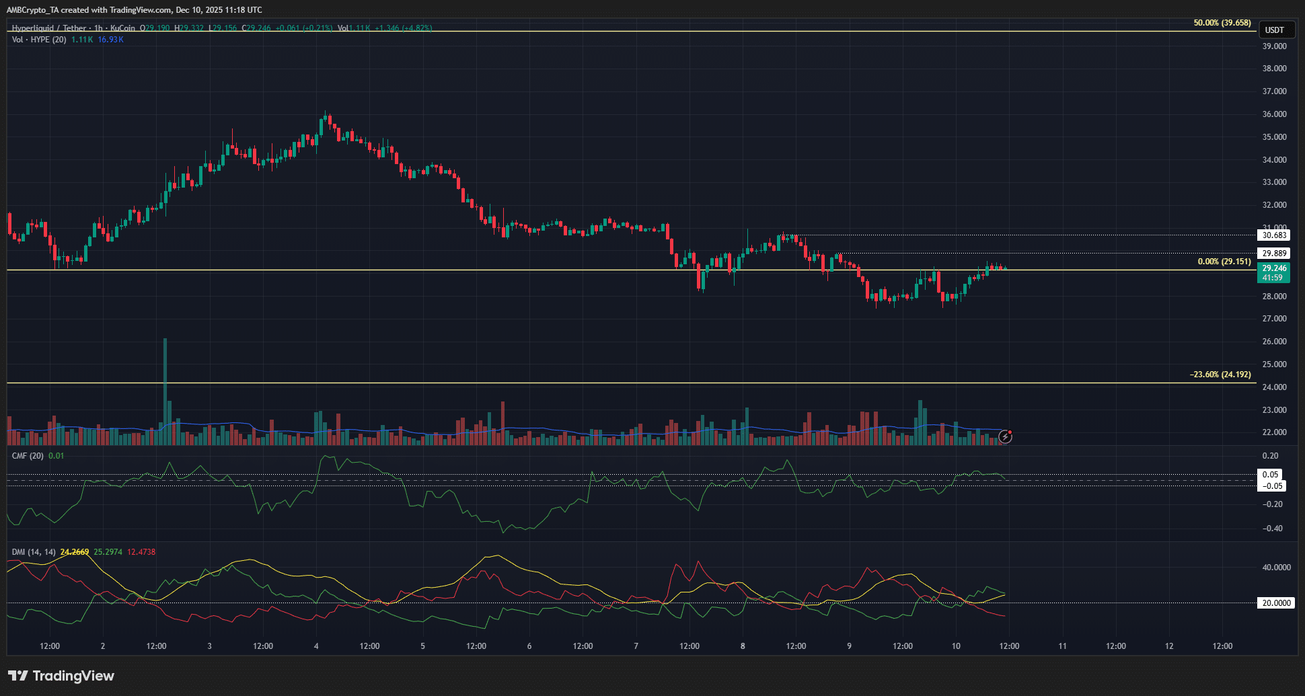Viewport: 1305px width, 696px height.
Task: Click the current price label 29.246
Action: (x=1273, y=268)
